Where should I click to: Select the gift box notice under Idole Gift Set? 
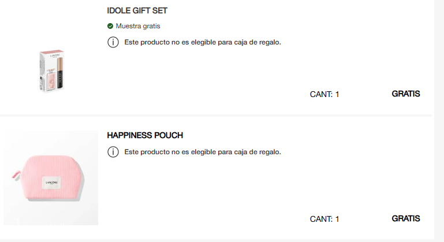pos(203,42)
